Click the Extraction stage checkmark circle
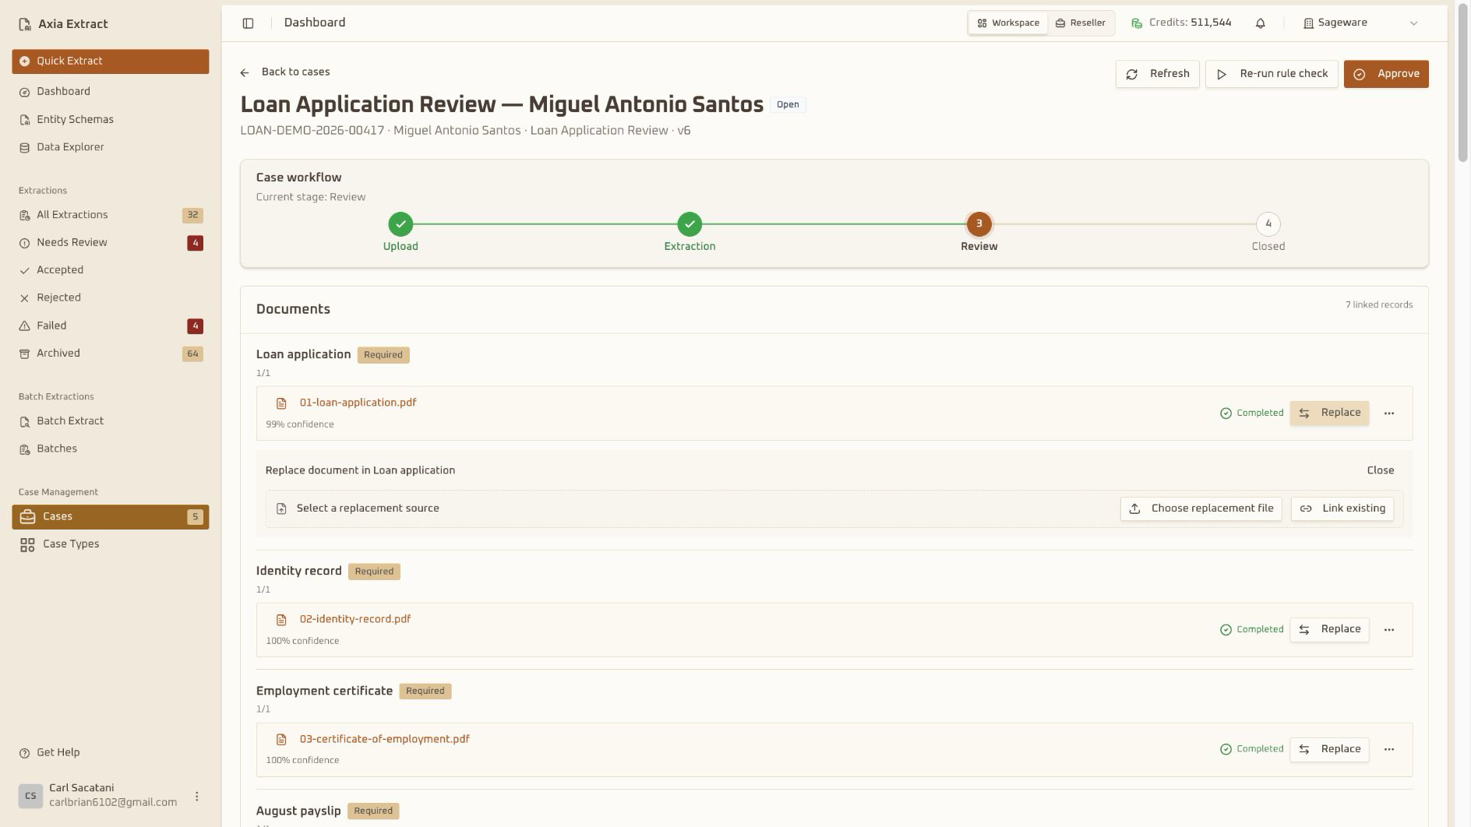The width and height of the screenshot is (1471, 827). tap(690, 224)
